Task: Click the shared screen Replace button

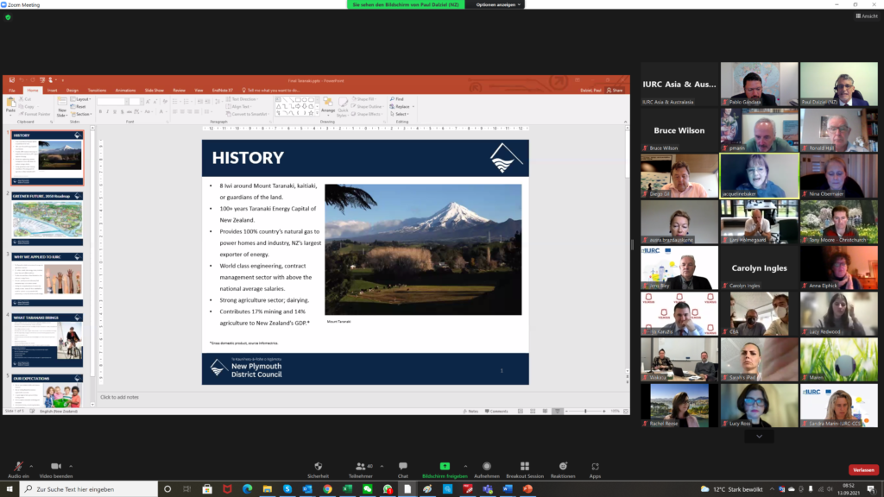Action: pos(399,106)
